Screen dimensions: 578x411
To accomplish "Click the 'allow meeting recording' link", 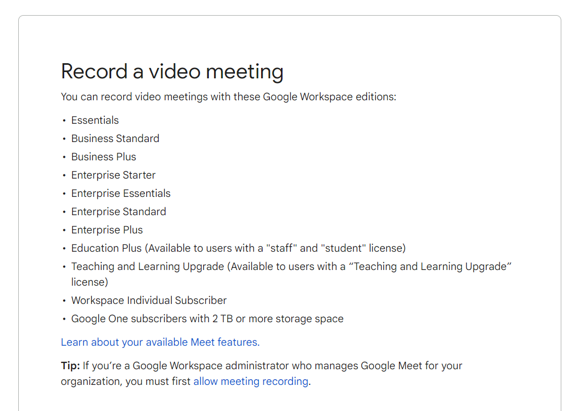I will coord(251,381).
